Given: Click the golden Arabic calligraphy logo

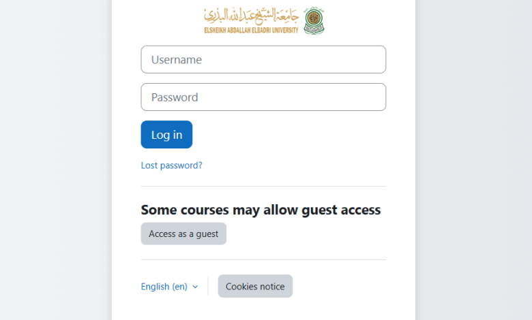Looking at the screenshot, I should 251,16.
